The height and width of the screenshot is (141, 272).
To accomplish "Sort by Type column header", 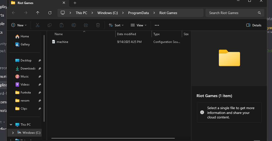I will 156,34.
